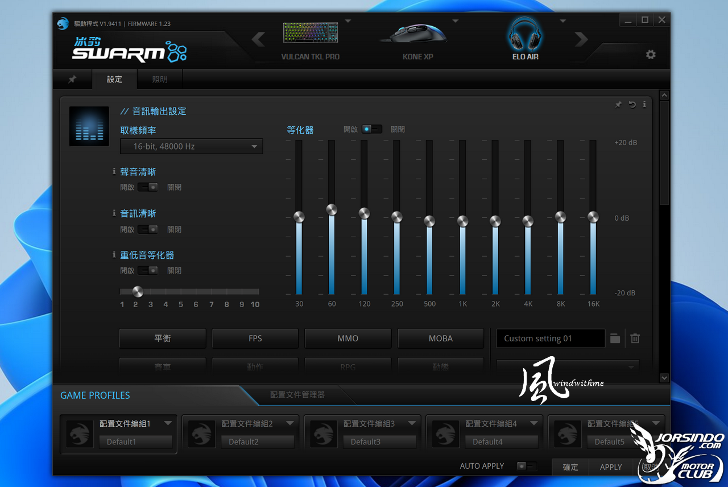Click scrollbar up arrow in settings panel
This screenshot has width=728, height=487.
(664, 96)
